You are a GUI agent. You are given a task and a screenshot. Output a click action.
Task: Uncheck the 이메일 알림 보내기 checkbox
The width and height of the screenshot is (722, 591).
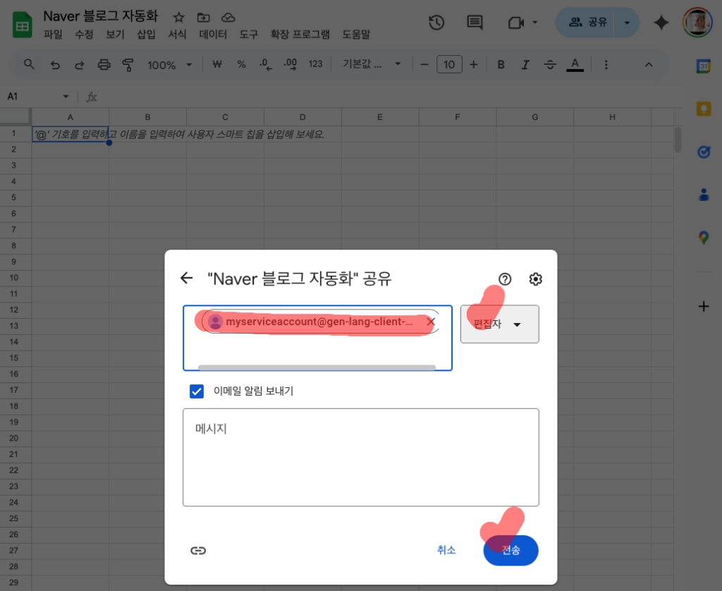(x=197, y=391)
